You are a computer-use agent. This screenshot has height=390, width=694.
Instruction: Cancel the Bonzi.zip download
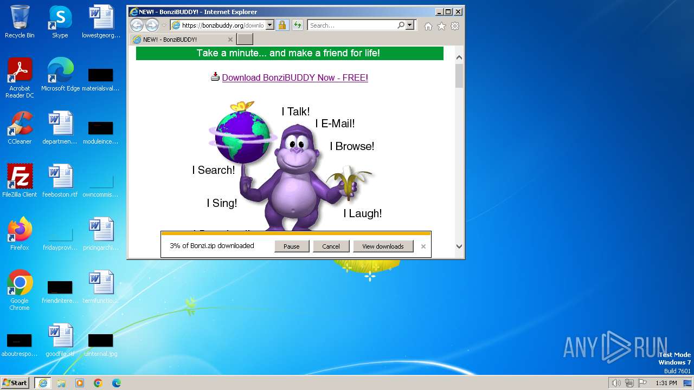click(331, 246)
